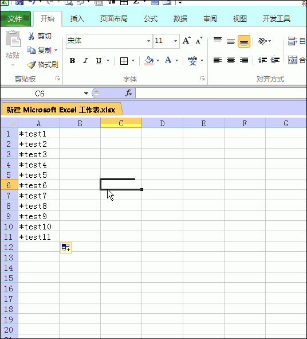Open the font name dropdown 宋体

148,41
